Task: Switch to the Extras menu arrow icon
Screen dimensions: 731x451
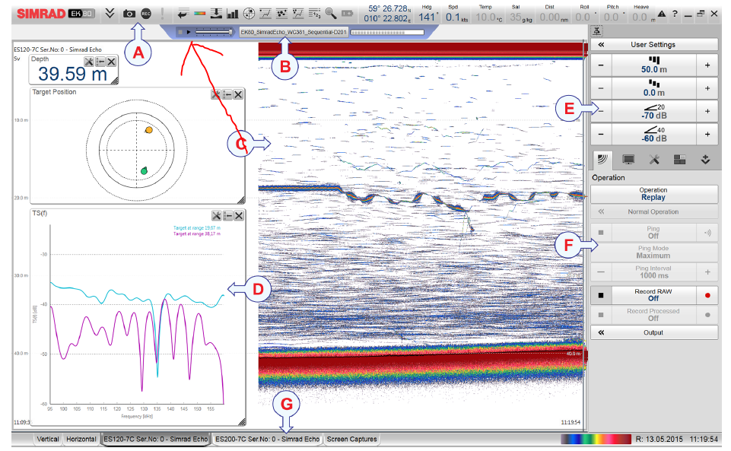Action: coord(705,160)
